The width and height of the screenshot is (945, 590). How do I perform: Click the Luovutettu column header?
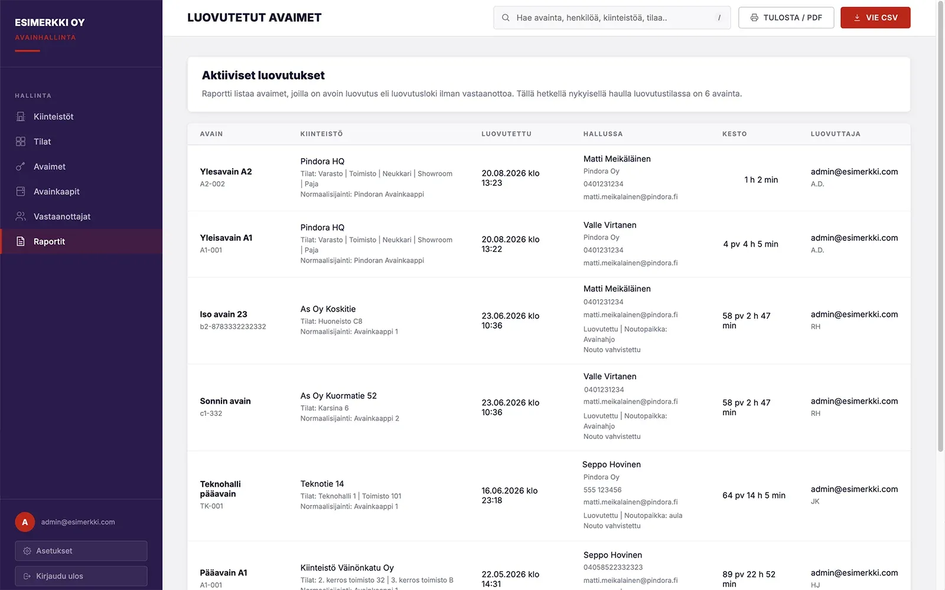pyautogui.click(x=506, y=134)
